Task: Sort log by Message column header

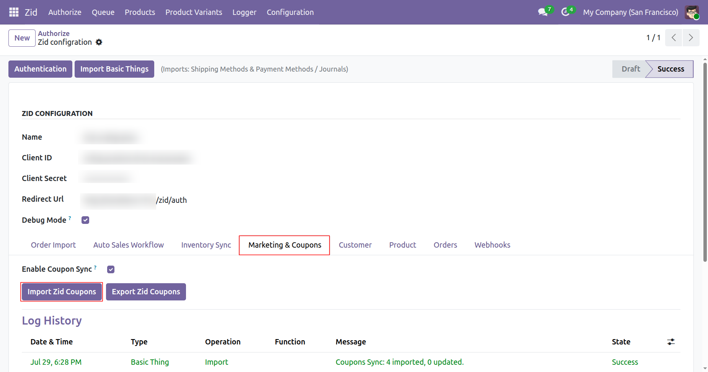Action: (351, 342)
